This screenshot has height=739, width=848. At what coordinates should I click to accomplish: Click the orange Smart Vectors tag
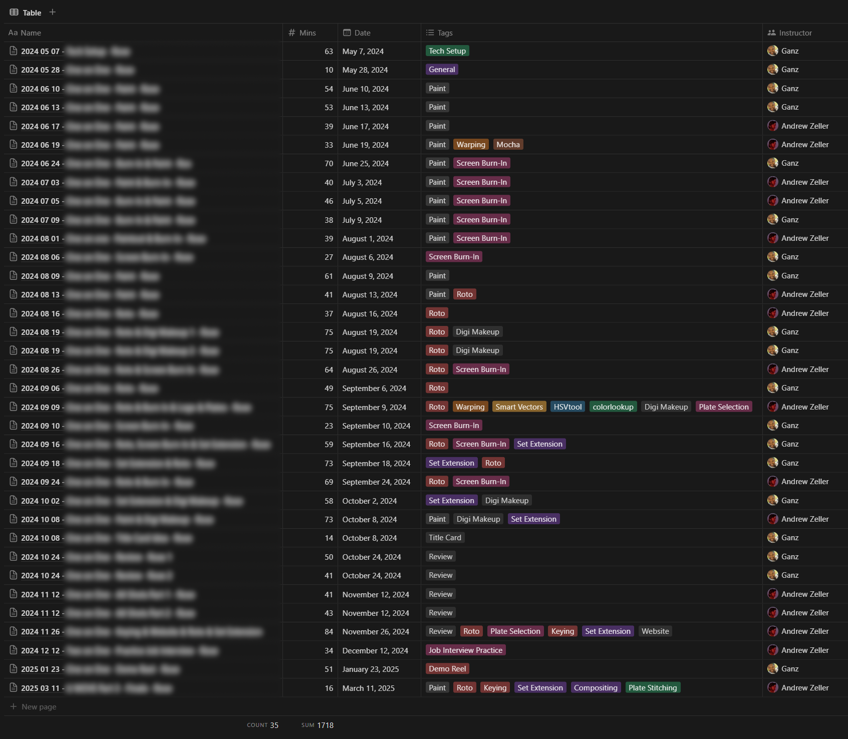(519, 407)
